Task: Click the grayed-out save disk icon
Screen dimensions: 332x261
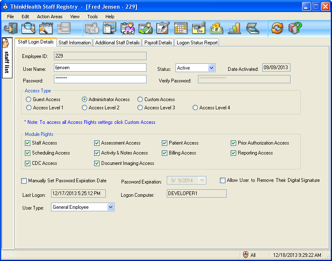Action: 64,28
